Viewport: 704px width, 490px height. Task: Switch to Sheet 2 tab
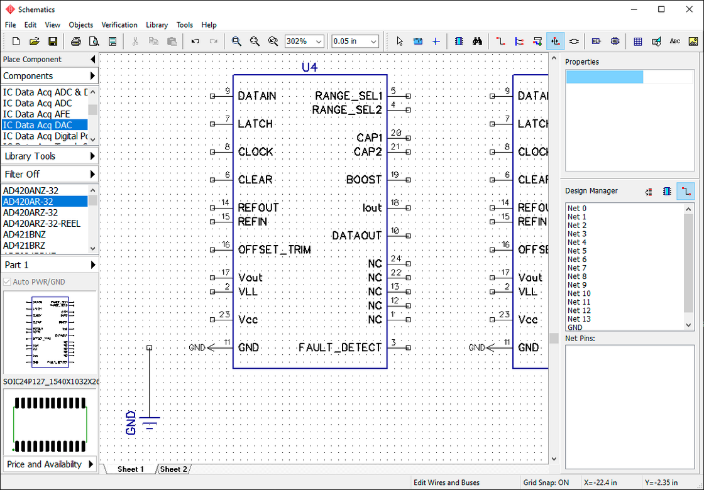click(173, 469)
